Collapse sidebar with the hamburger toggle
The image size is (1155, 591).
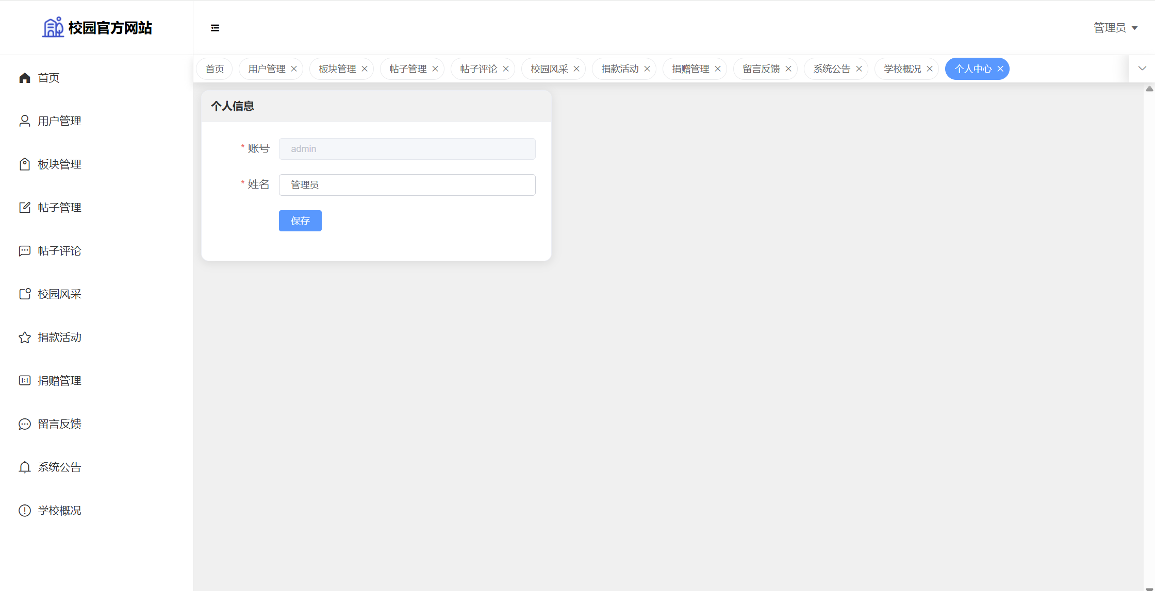coord(215,28)
